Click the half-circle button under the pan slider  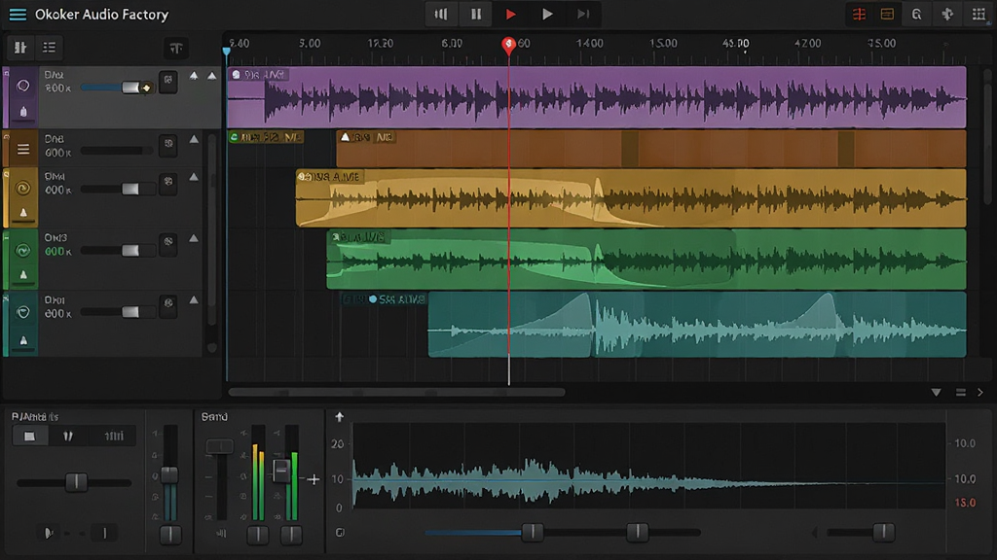49,533
